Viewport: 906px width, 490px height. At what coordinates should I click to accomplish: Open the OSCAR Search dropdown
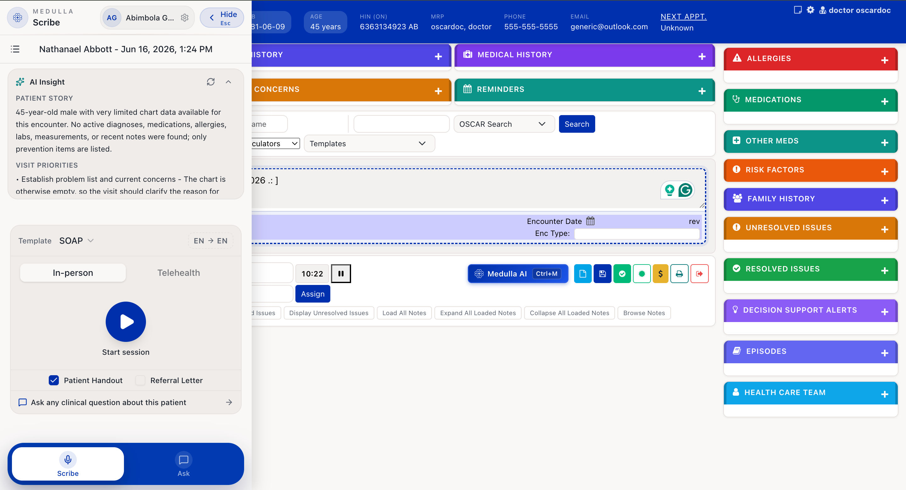pos(504,124)
